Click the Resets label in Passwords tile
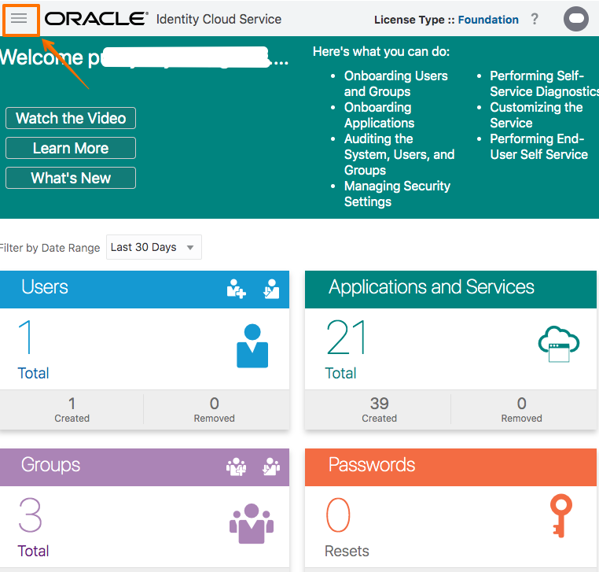Viewport: 599px width, 572px height. pyautogui.click(x=347, y=551)
